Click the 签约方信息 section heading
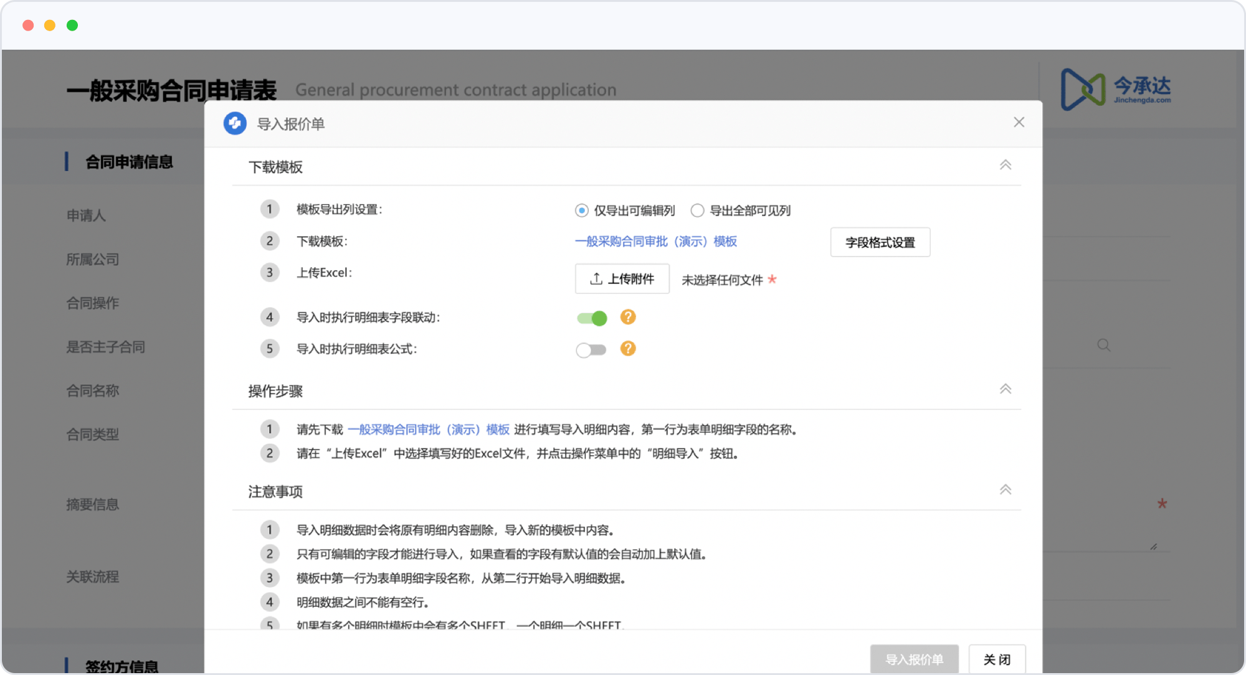 tap(122, 666)
